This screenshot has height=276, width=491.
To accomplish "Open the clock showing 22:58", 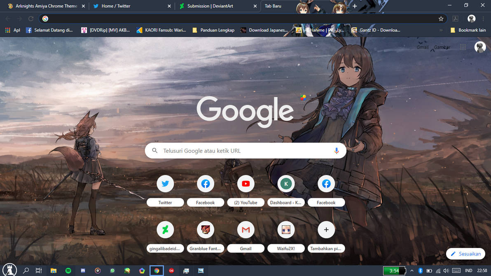I will [x=482, y=271].
